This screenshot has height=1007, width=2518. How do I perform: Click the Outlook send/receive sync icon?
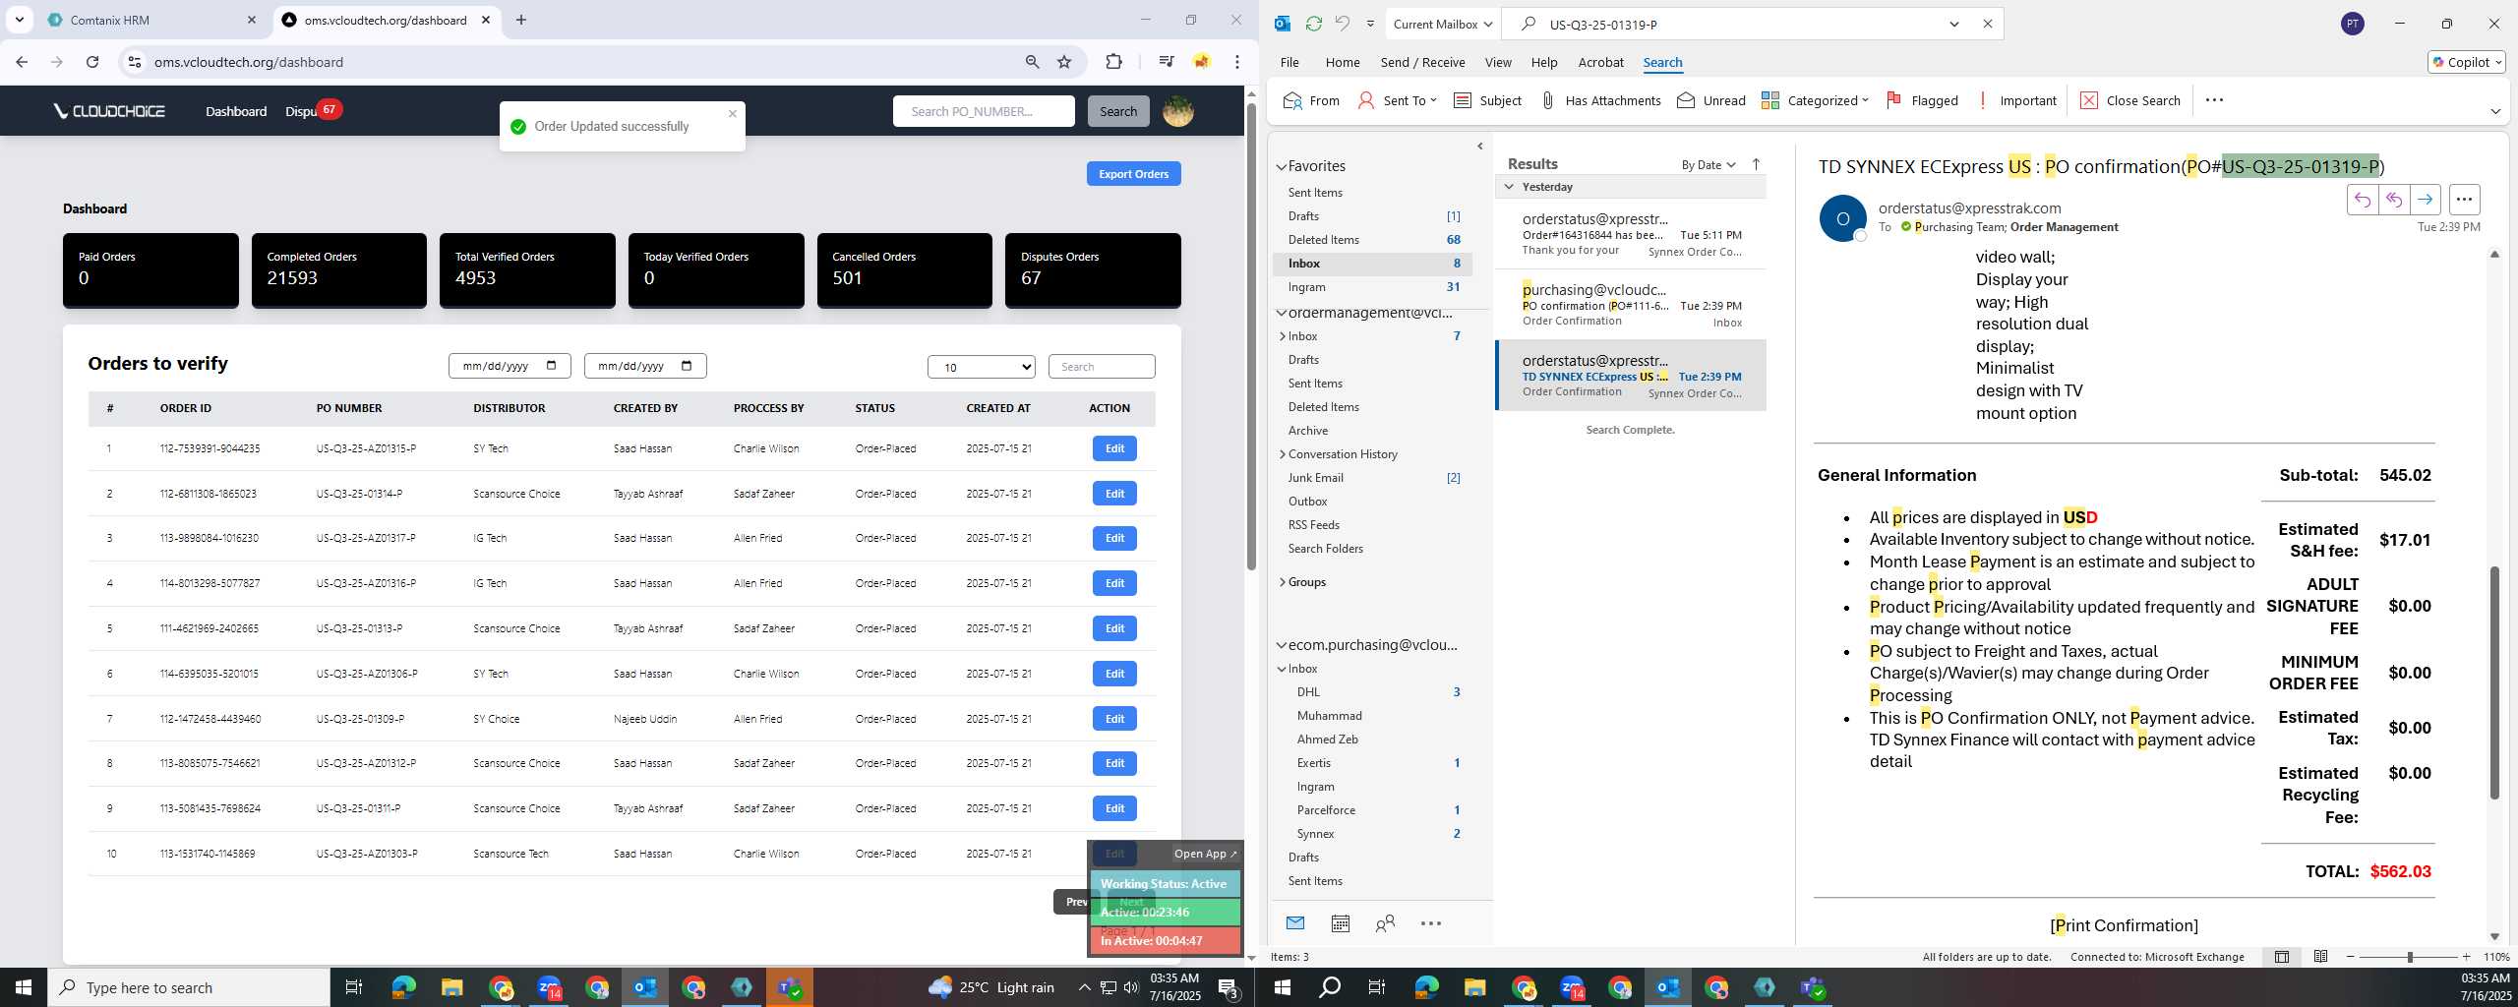tap(1313, 24)
